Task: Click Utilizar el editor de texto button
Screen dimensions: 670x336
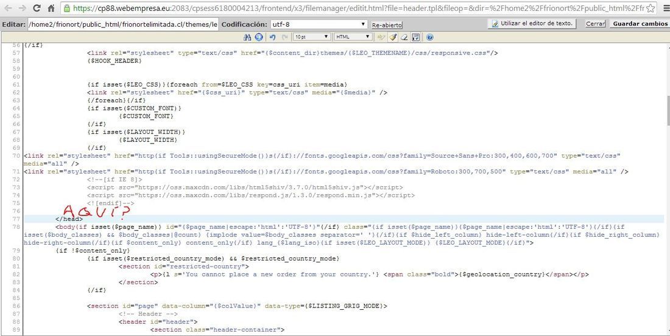Action: 532,24
